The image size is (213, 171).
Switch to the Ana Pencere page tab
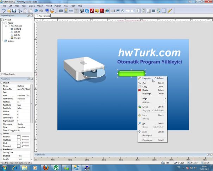pyautogui.click(x=43, y=16)
